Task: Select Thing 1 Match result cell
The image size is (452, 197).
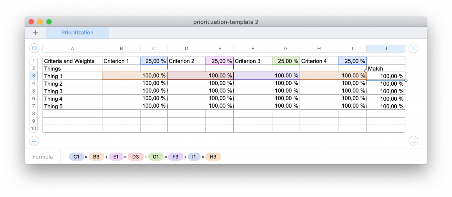Action: pos(386,76)
